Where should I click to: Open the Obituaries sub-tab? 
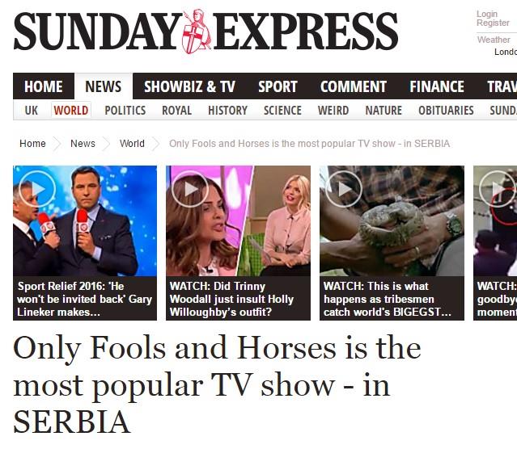[x=446, y=111]
